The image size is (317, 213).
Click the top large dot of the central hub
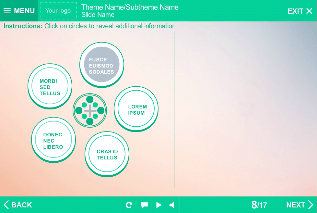[90, 99]
